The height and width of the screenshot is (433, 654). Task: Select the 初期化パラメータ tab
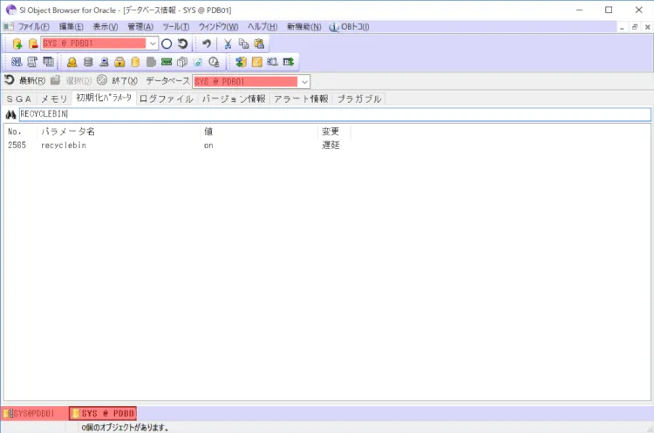[x=104, y=98]
